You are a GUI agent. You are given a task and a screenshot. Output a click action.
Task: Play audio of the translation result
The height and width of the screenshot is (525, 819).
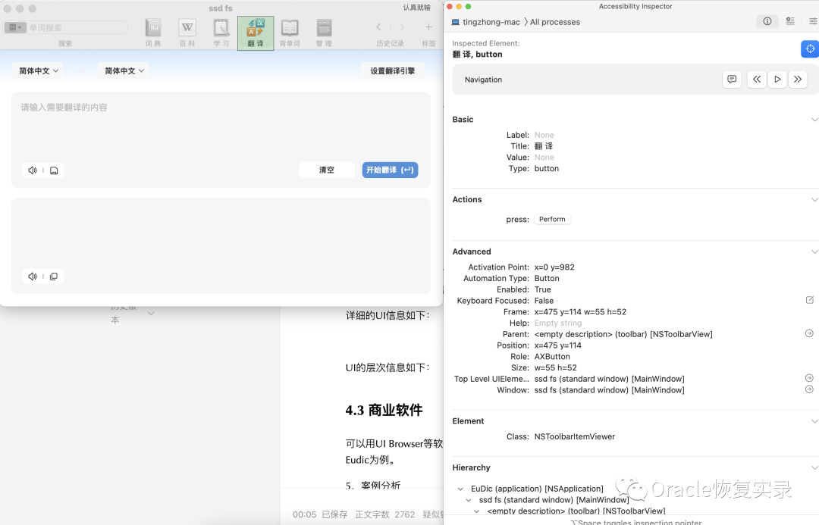coord(33,276)
